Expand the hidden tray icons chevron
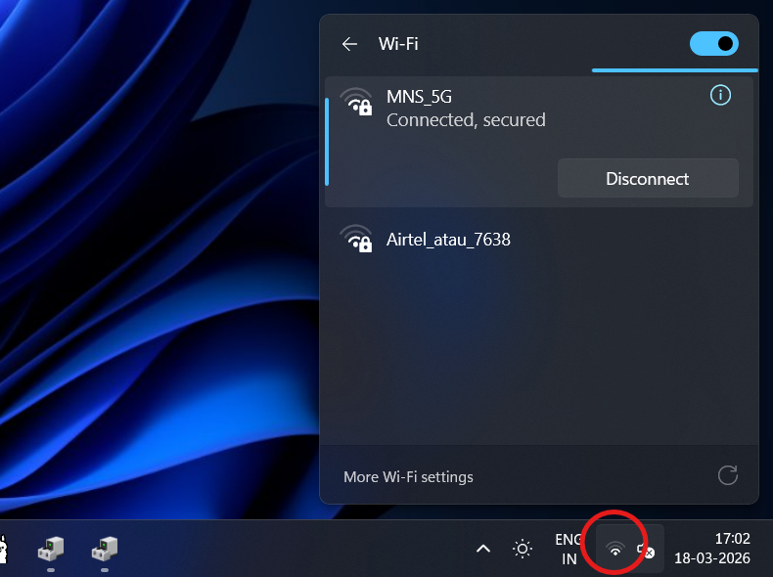 coord(482,549)
